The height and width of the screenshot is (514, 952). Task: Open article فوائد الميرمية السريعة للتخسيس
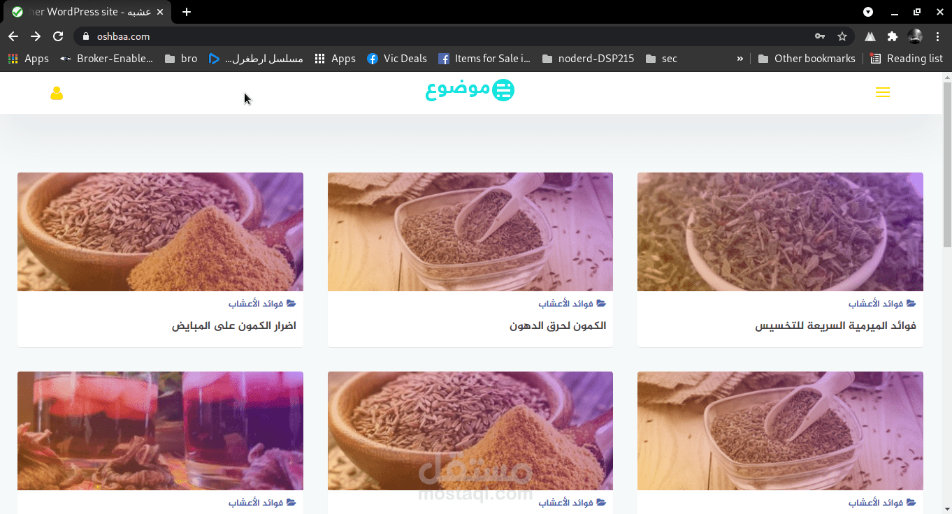point(835,326)
